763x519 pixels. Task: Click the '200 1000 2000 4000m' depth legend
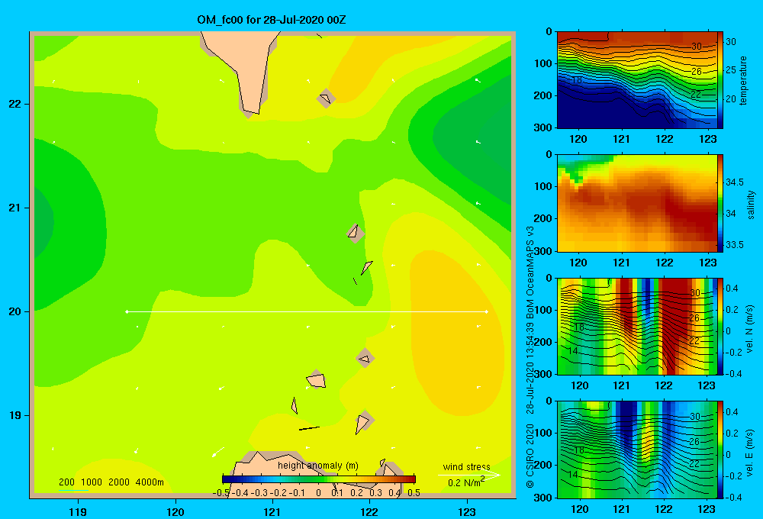[111, 482]
